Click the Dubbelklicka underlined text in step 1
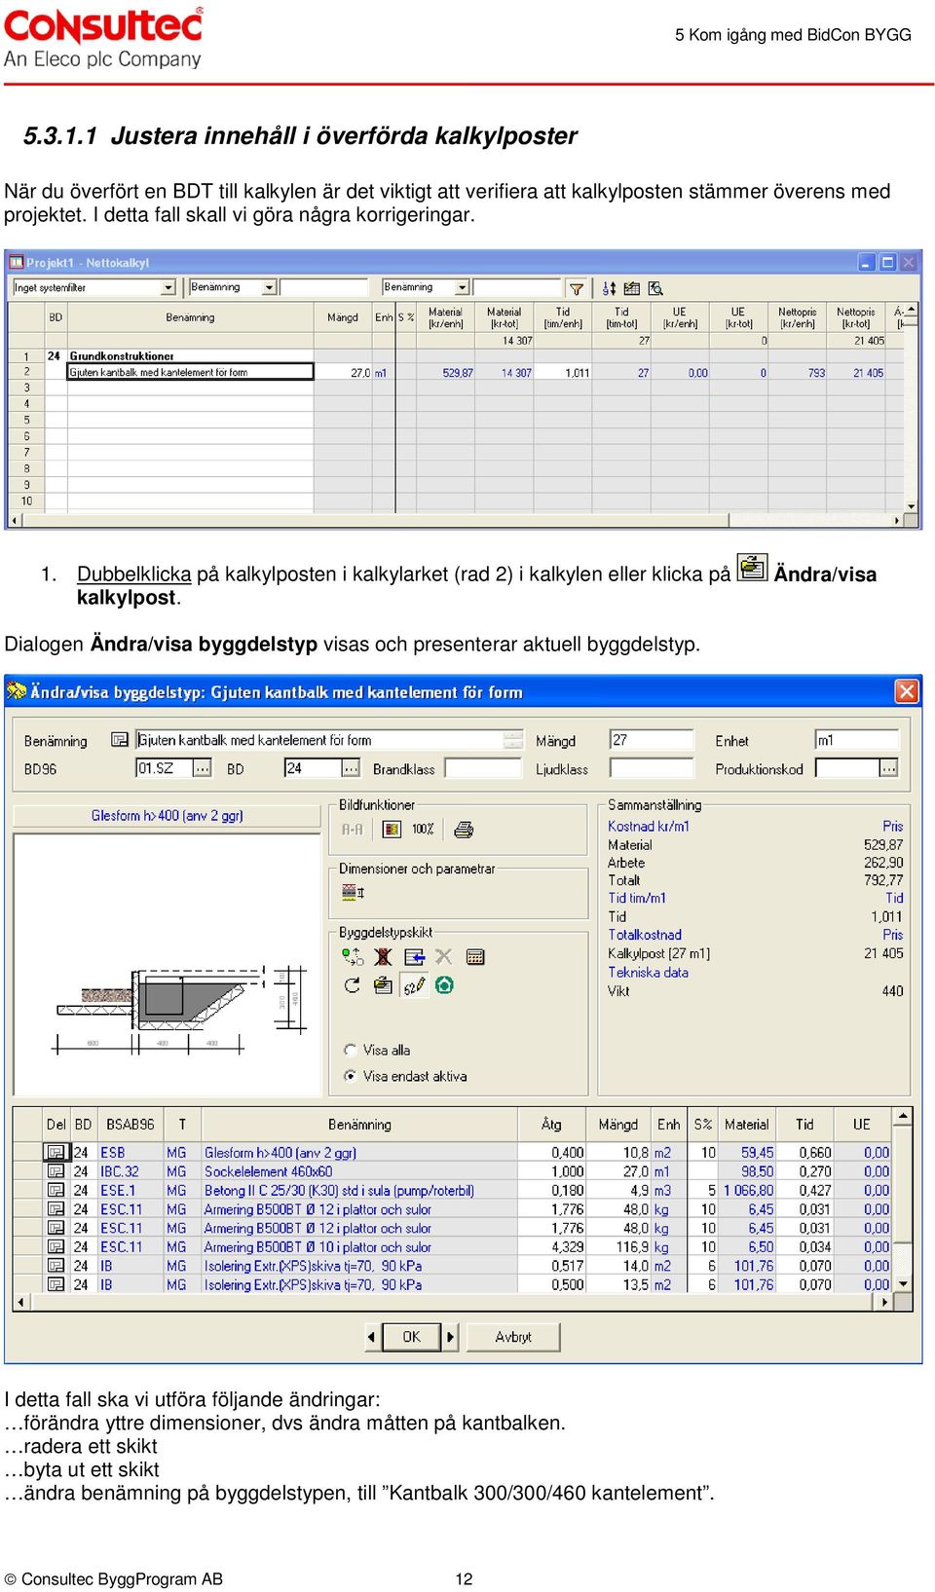The image size is (935, 1592). pyautogui.click(x=134, y=574)
